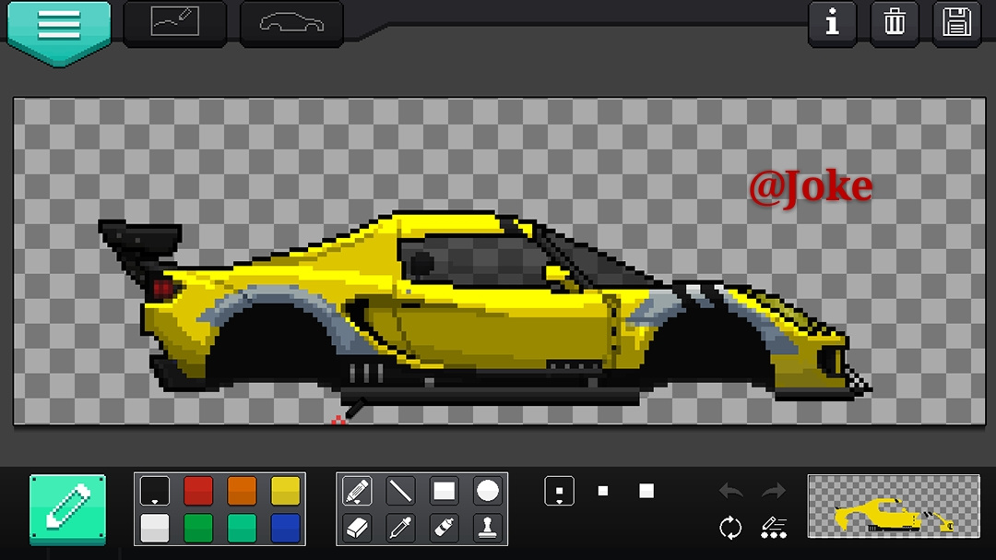Open the yellow car preview thumbnail
Viewport: 996px width, 560px height.
894,506
